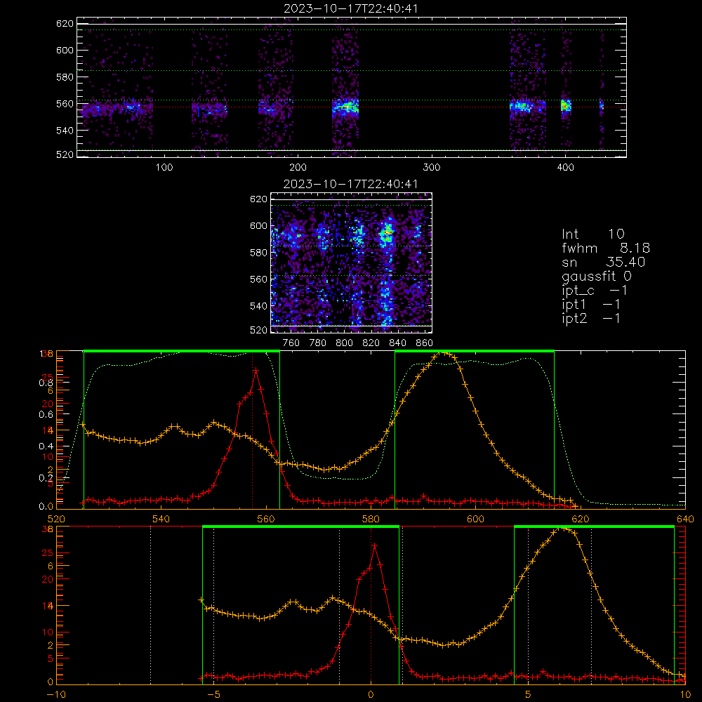Click y-axis label 540 on wide top image
Screen dimensions: 702x702
point(65,131)
